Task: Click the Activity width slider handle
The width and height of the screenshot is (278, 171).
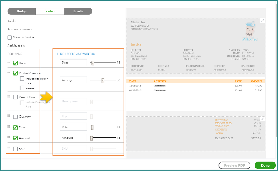Action: (x=102, y=80)
